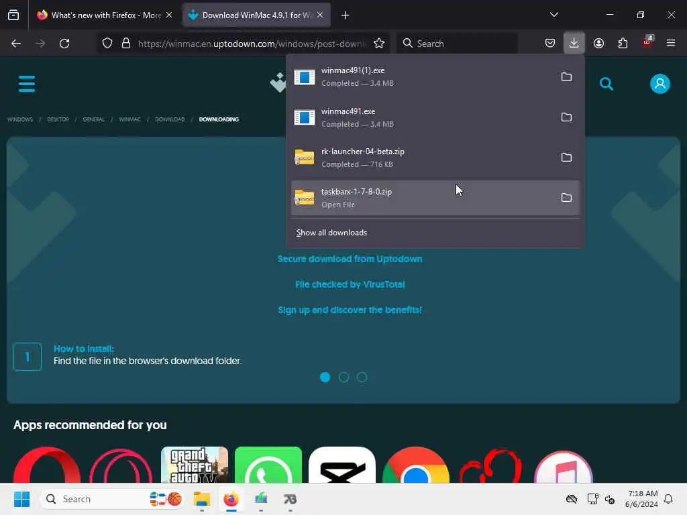Reload the current page
Screen dimensions: 687x515
tap(64, 44)
